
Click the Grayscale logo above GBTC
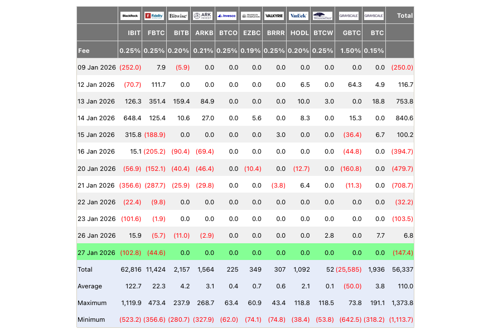(x=349, y=16)
